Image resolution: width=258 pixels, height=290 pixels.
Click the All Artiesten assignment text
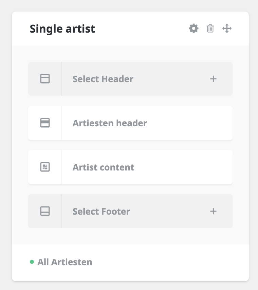coord(64,262)
